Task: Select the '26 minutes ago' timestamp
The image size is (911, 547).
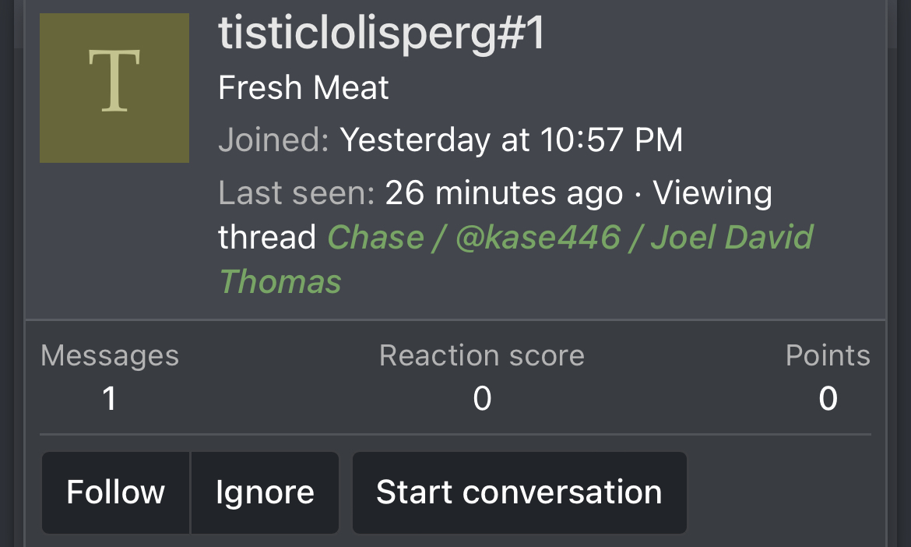Action: click(504, 192)
